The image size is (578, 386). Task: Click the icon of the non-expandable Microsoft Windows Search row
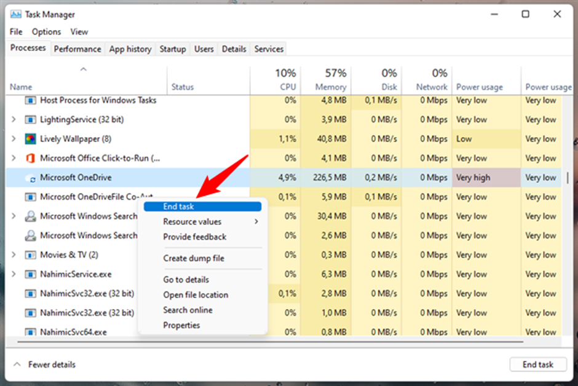pos(30,235)
